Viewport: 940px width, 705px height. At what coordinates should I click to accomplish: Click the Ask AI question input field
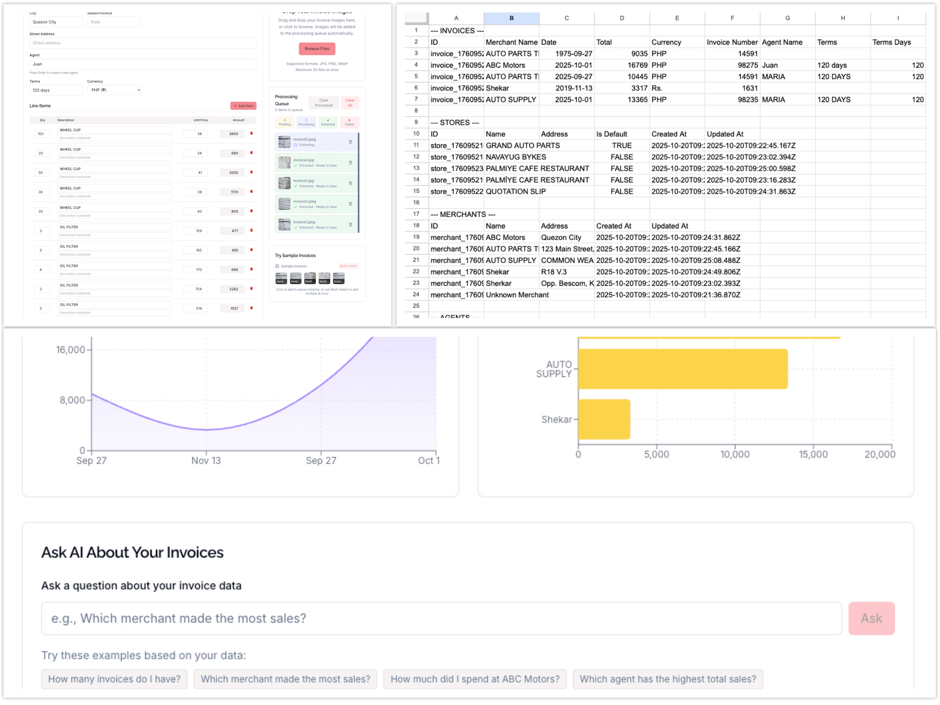click(441, 619)
